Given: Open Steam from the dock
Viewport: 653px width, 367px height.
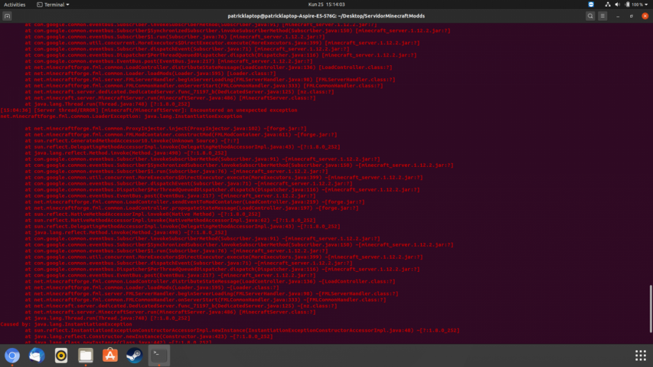Looking at the screenshot, I should tap(135, 355).
